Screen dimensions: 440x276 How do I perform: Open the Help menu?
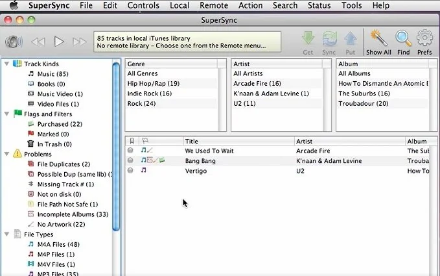coord(381,5)
